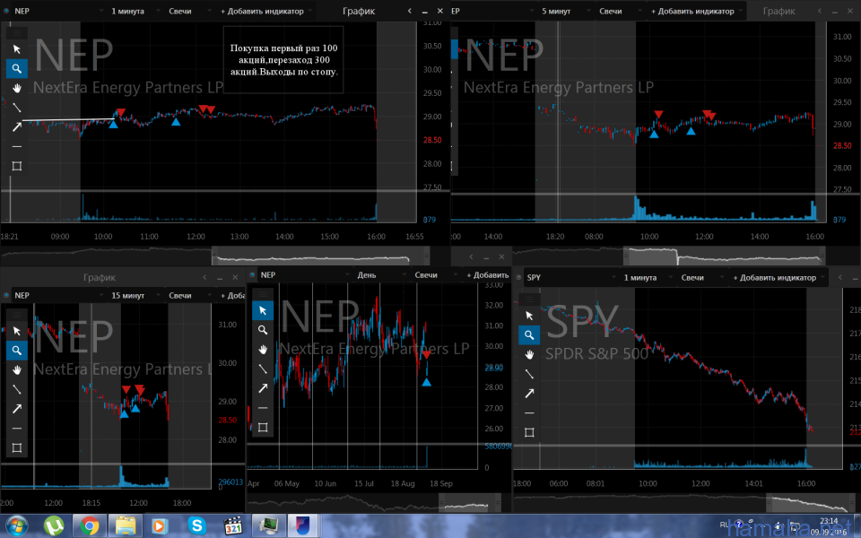Select the arrow tool in SPY chart
The width and height of the screenshot is (861, 538).
coord(529,393)
